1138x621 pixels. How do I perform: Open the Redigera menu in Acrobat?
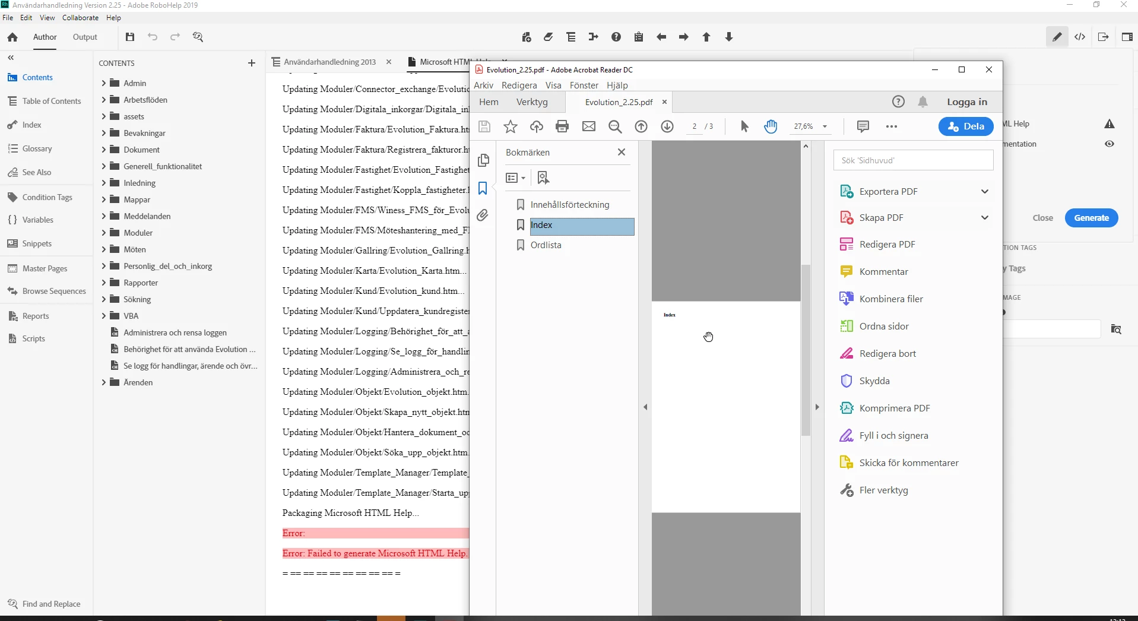(519, 85)
